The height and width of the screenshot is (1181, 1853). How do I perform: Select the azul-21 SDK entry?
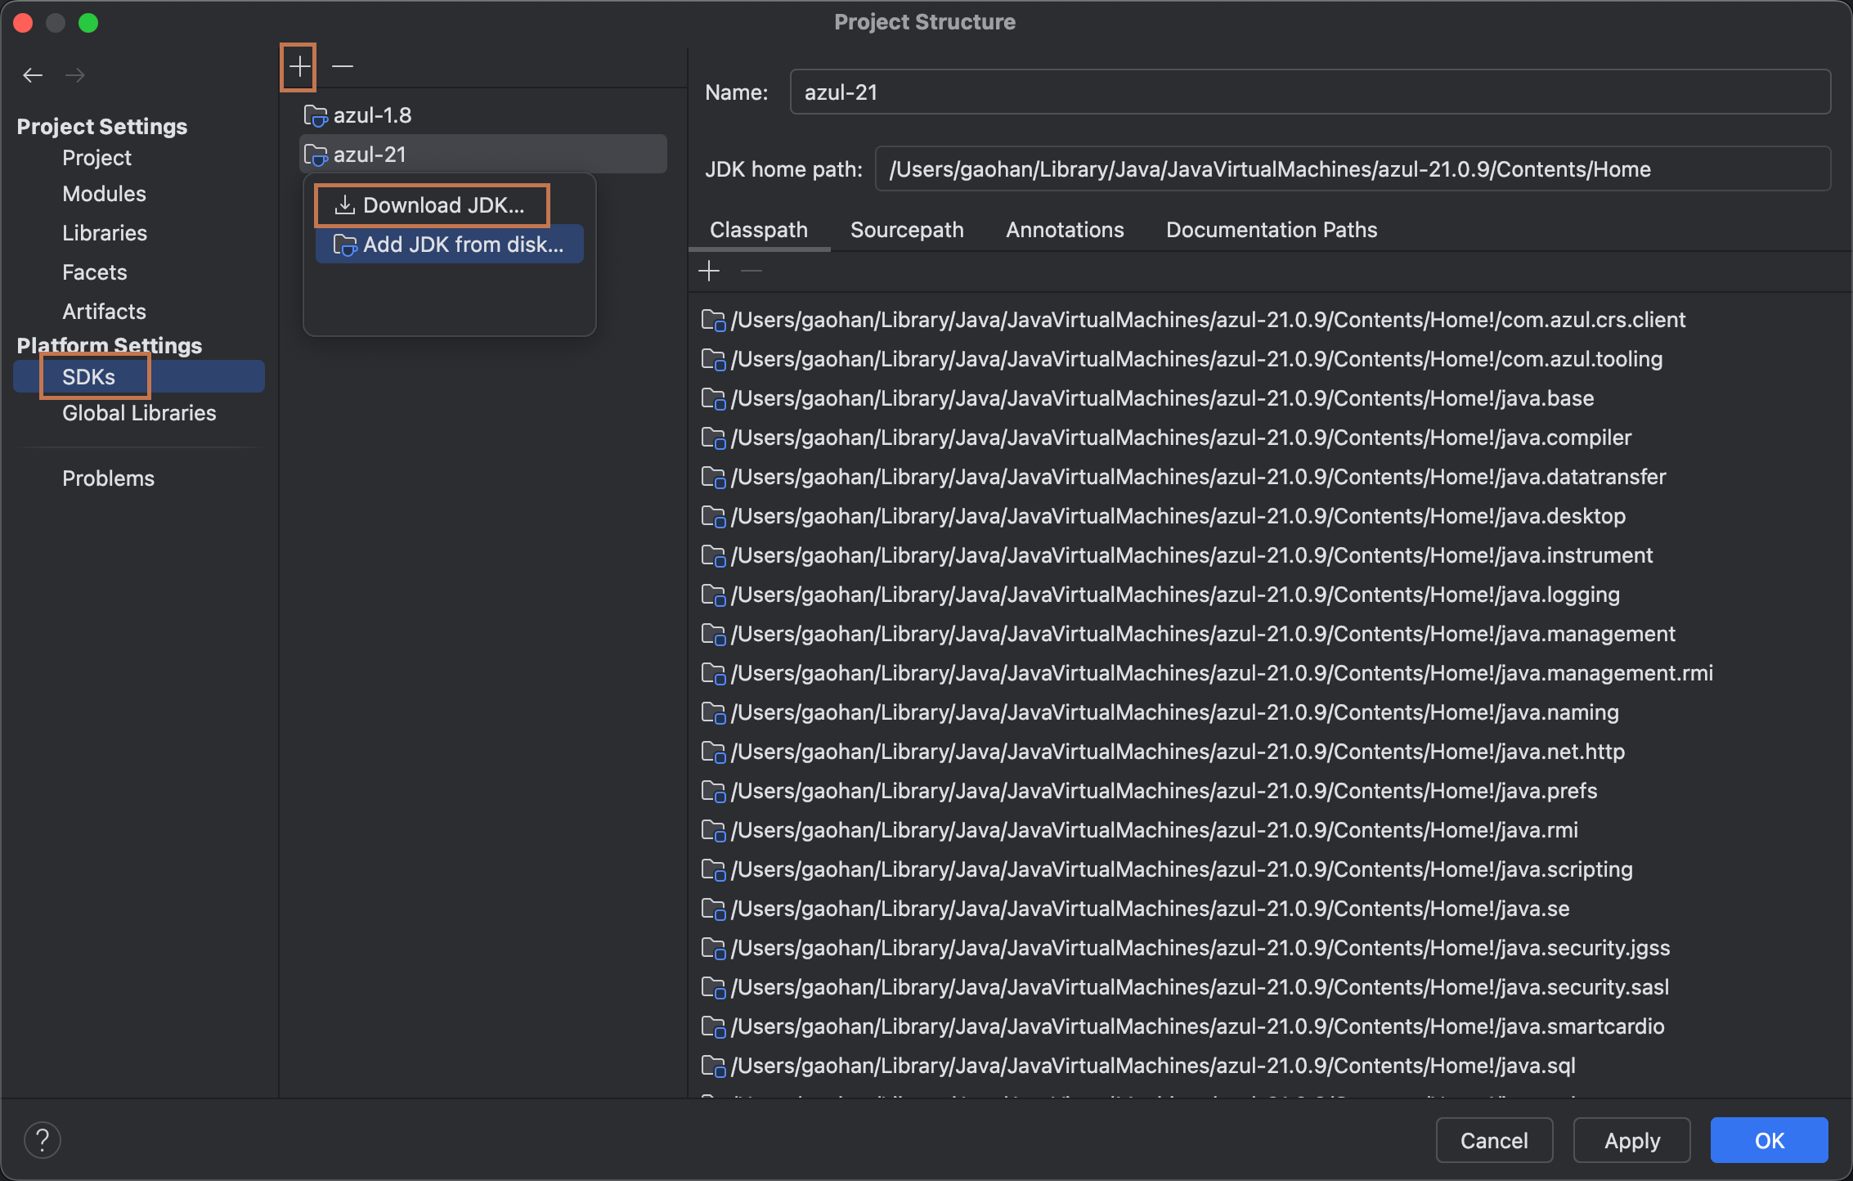click(370, 155)
